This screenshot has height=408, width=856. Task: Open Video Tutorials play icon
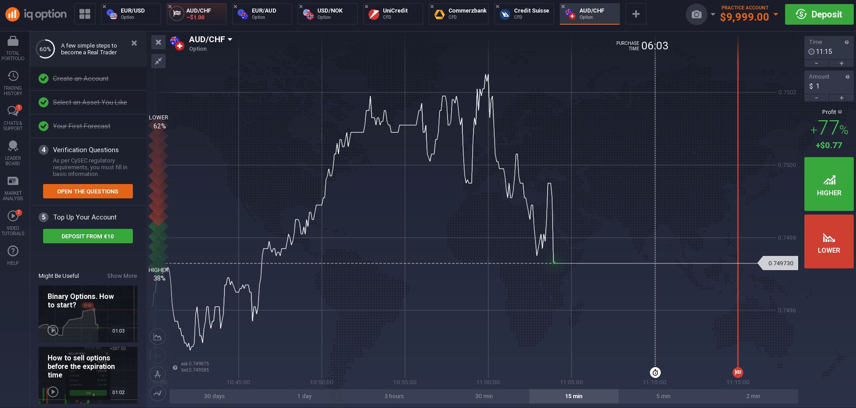click(x=13, y=216)
